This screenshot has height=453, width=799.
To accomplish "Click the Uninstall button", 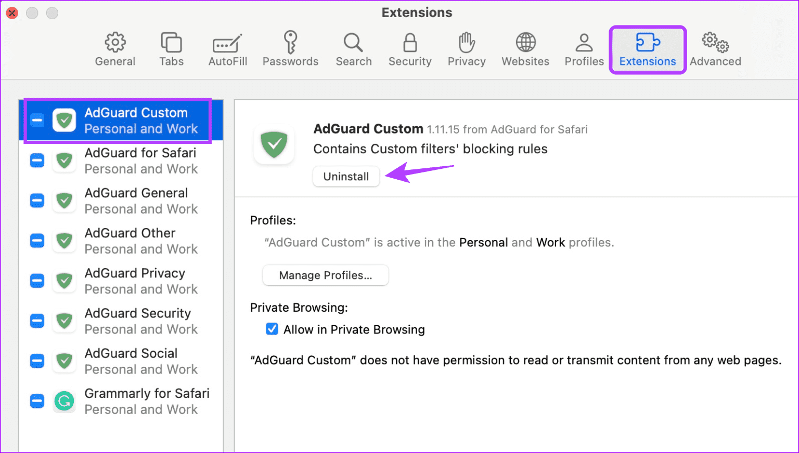I will click(346, 176).
